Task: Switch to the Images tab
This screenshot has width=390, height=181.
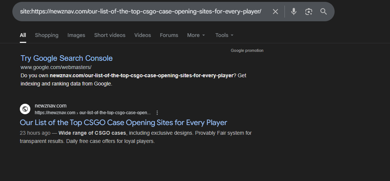Action: click(76, 35)
